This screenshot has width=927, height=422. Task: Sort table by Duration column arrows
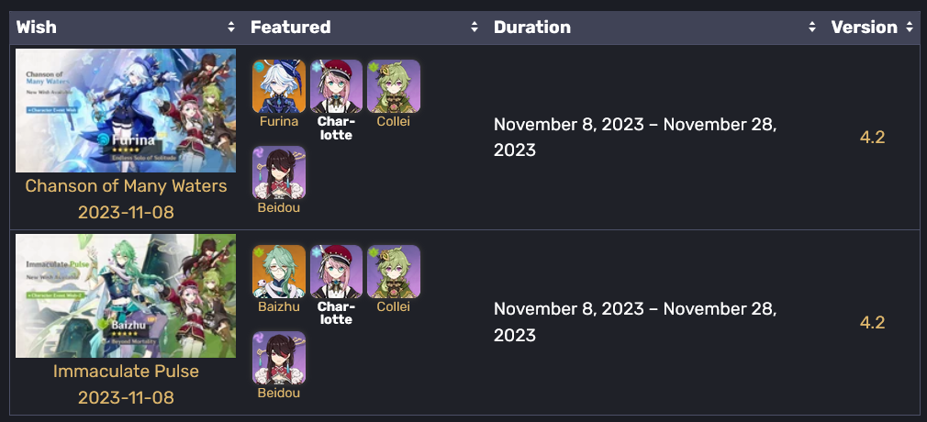point(812,27)
